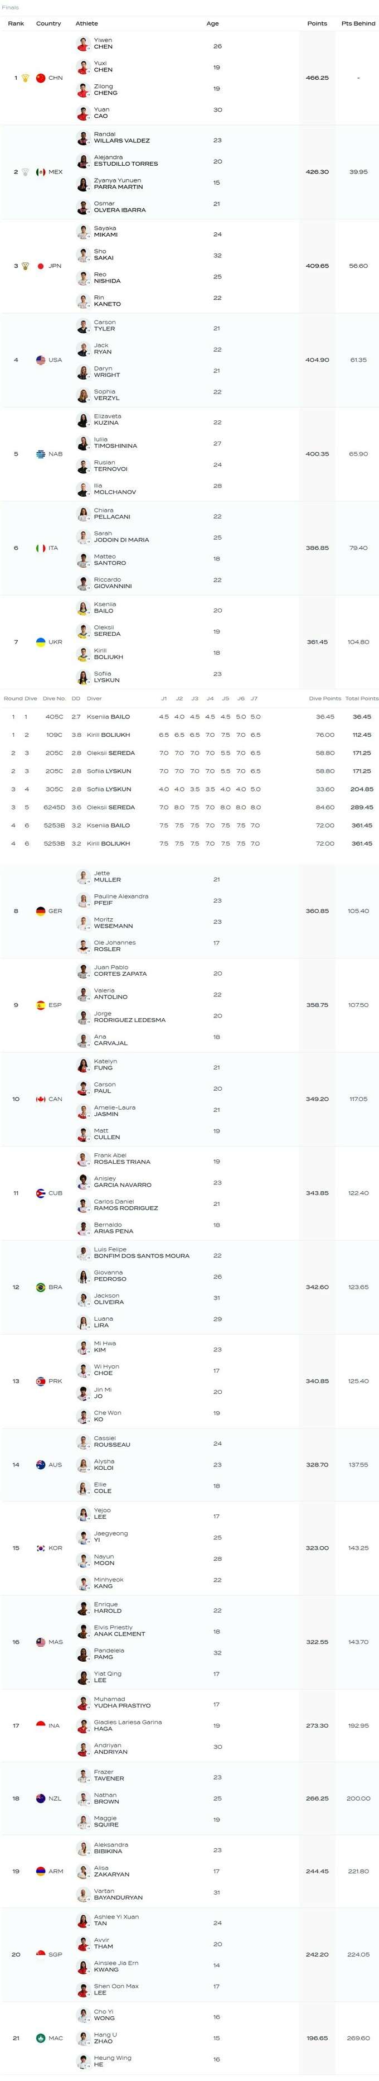This screenshot has height=2081, width=379.
Task: Click the Canada flag icon
Action: tap(40, 1100)
